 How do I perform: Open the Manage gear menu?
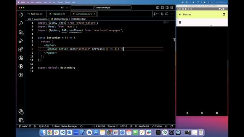[21, 120]
